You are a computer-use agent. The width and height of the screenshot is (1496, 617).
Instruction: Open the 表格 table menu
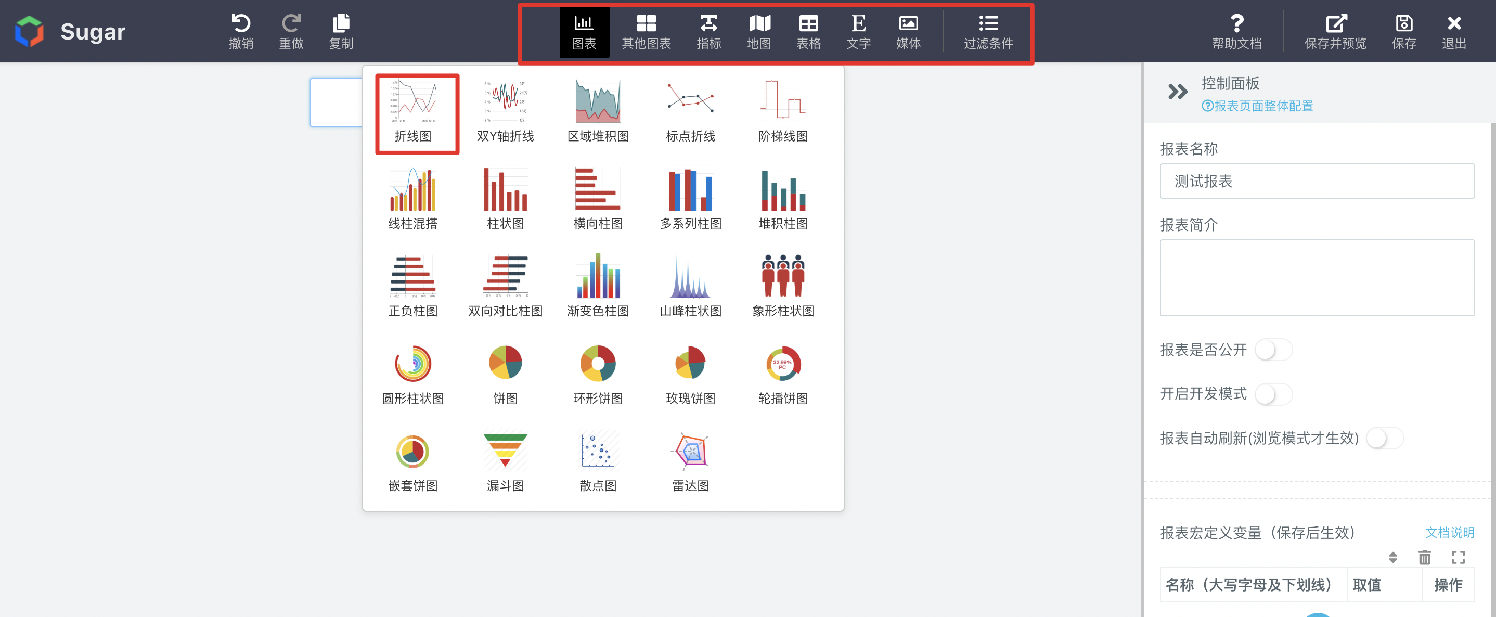(x=808, y=32)
